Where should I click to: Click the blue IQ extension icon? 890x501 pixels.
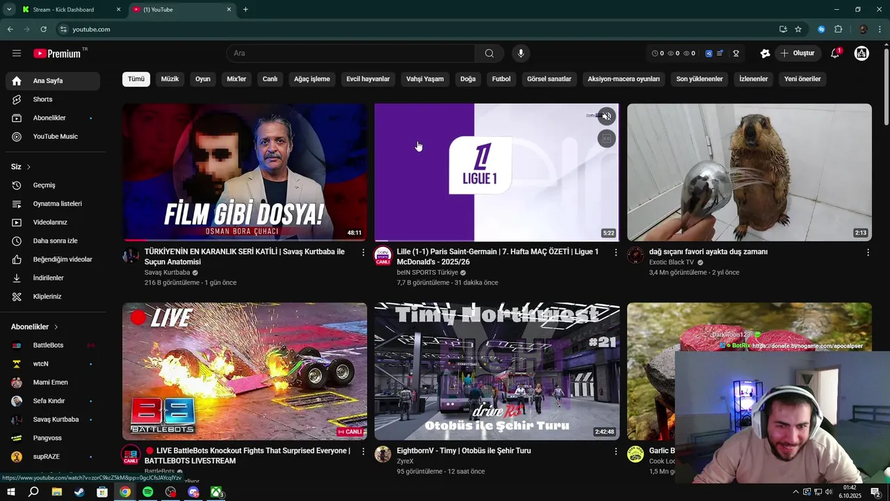coord(709,54)
